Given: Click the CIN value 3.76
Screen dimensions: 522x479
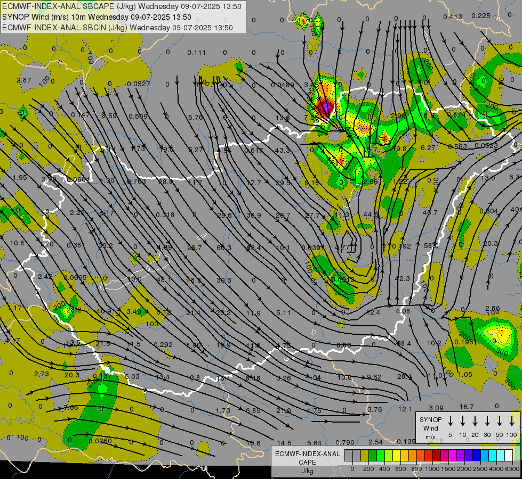Looking at the screenshot, I should [x=375, y=409].
